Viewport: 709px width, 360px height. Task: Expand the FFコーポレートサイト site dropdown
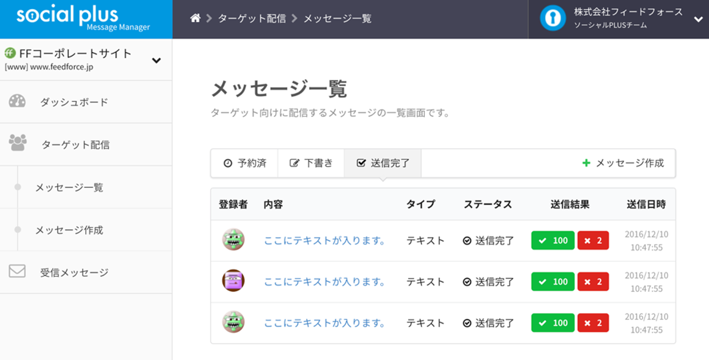[x=156, y=60]
